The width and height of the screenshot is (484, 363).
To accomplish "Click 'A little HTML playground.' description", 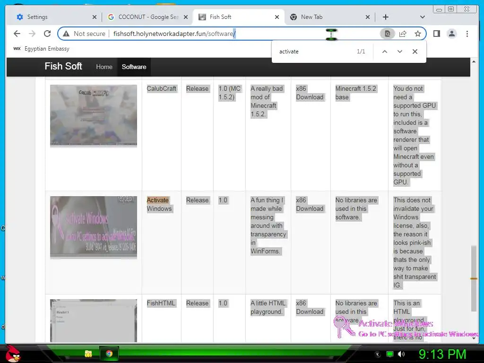I will 268,307.
